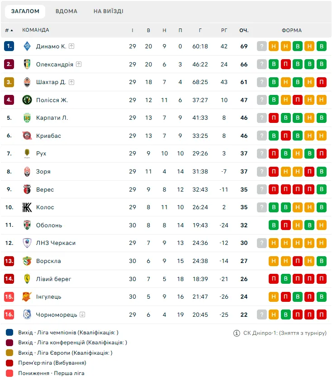Click the Динамо К. club logo
The height and width of the screenshot is (380, 332).
click(x=27, y=46)
